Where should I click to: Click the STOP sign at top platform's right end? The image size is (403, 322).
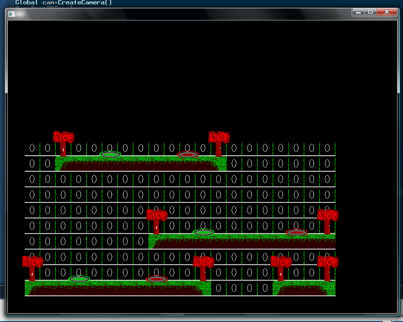(218, 138)
